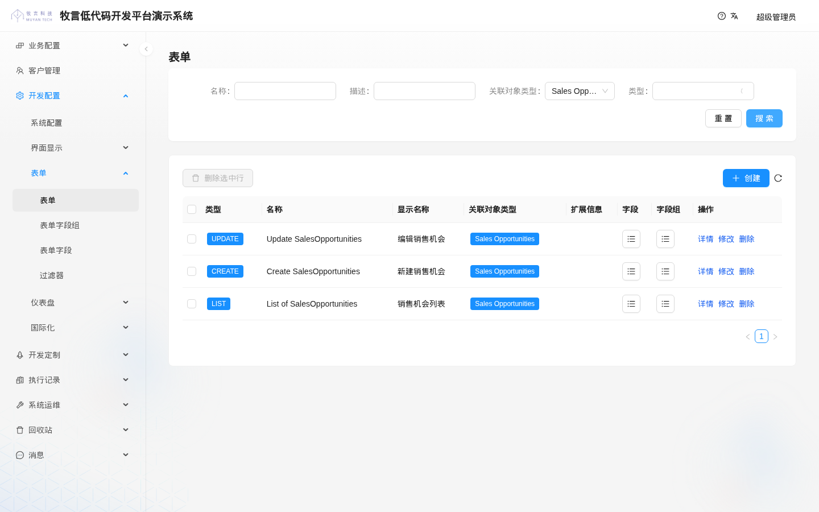
Task: Go to next page arrow
Action: 775,337
